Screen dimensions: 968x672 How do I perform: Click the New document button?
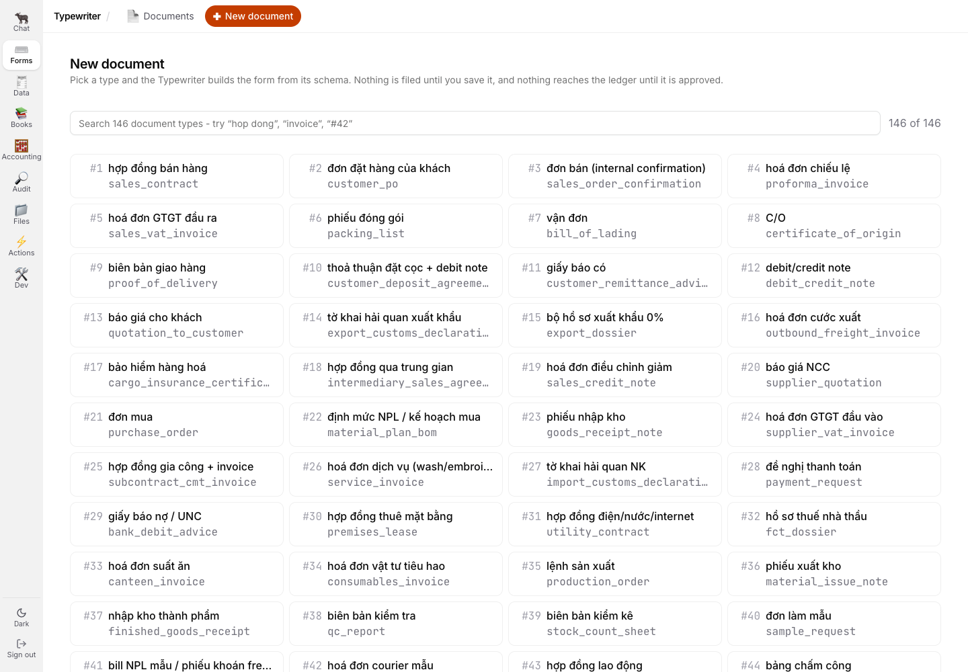pyautogui.click(x=253, y=16)
